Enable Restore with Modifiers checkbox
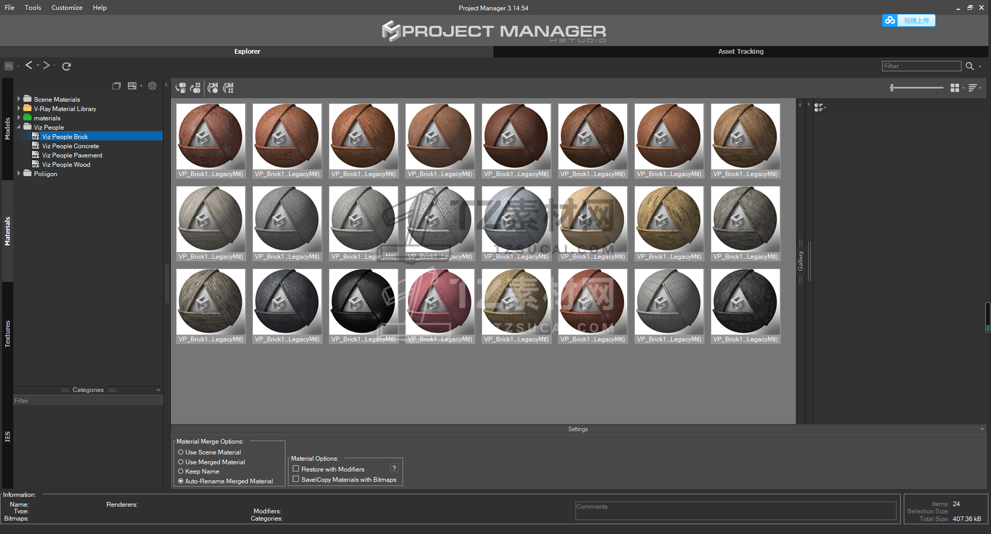991x534 pixels. tap(296, 469)
